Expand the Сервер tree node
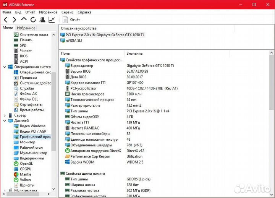Viewport: 275px width, 198px height. click(5, 115)
